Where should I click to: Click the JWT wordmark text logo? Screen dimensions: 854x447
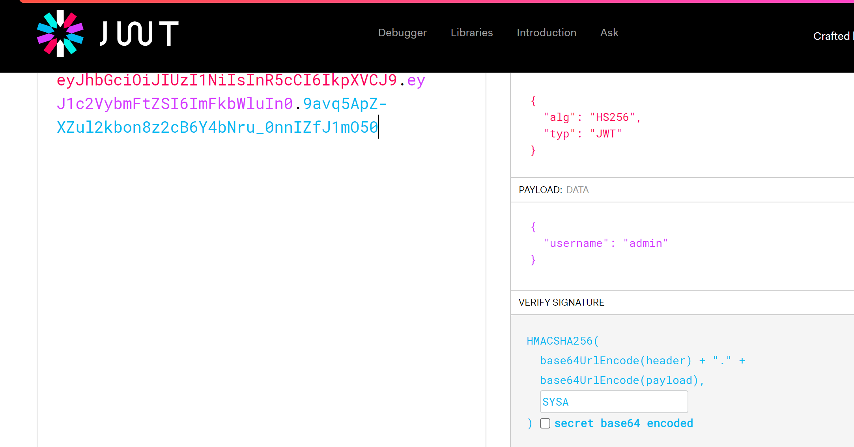point(139,33)
